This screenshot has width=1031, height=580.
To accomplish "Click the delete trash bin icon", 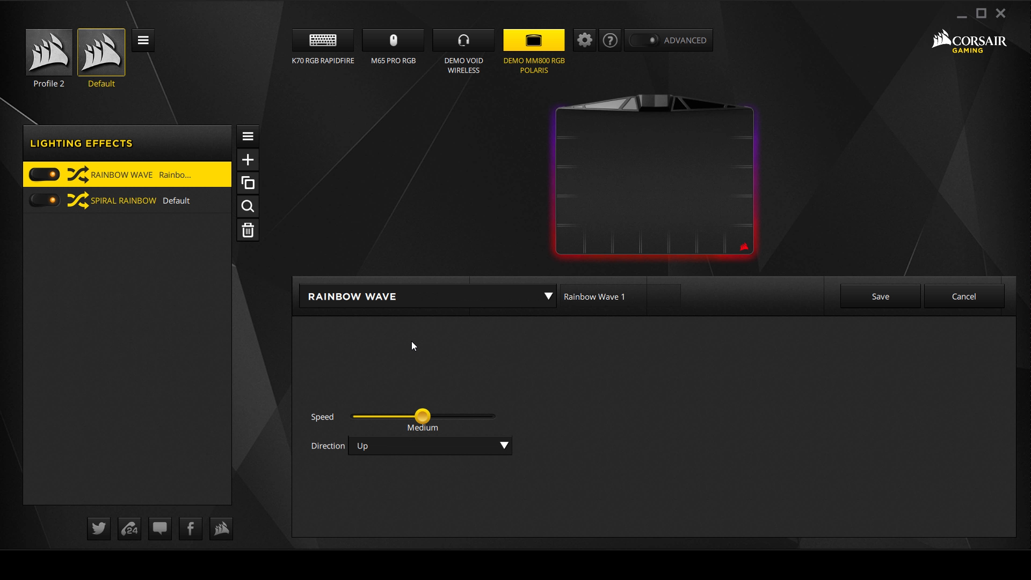I will (248, 229).
